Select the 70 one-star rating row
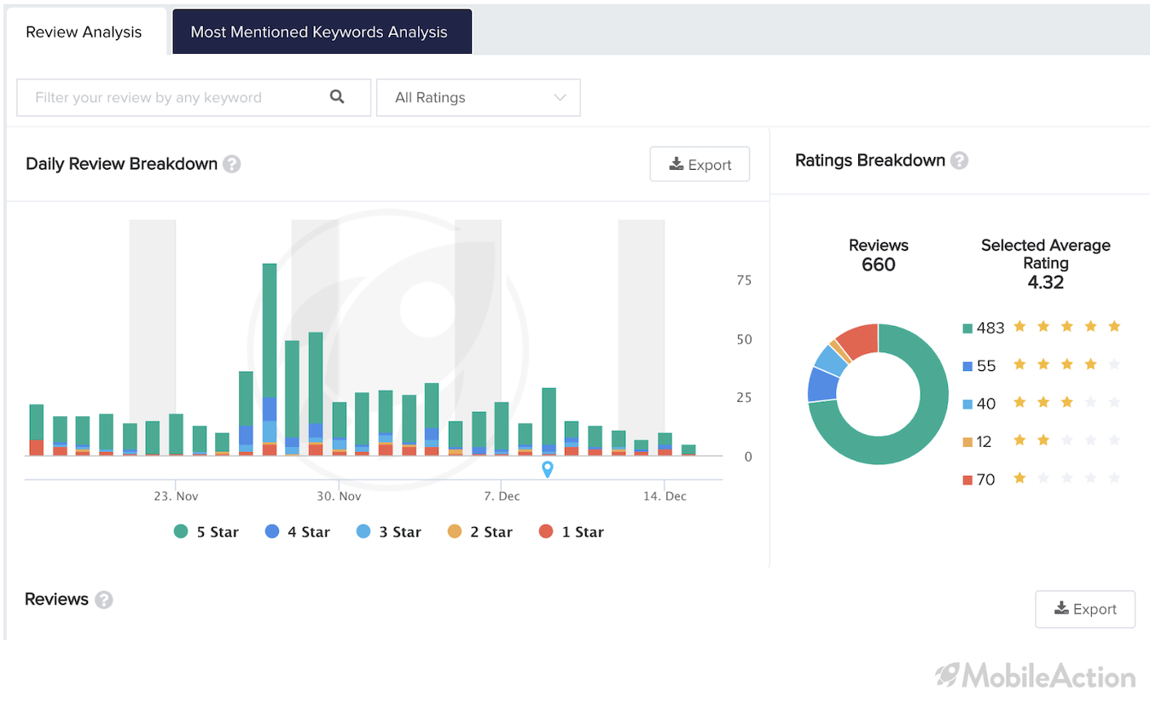 pyautogui.click(x=1041, y=479)
